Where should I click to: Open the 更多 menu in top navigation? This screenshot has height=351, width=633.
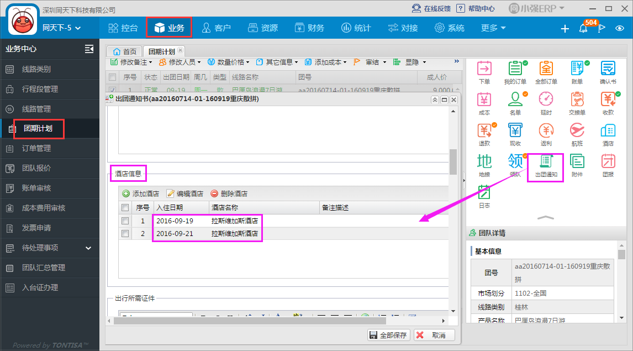coord(493,28)
